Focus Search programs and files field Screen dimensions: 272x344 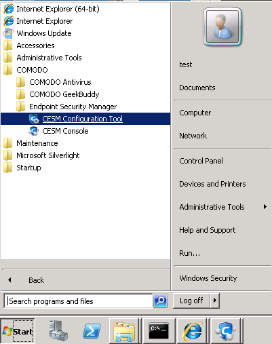click(78, 301)
